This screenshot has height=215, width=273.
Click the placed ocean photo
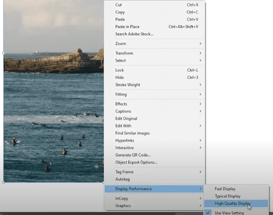[x=54, y=91]
